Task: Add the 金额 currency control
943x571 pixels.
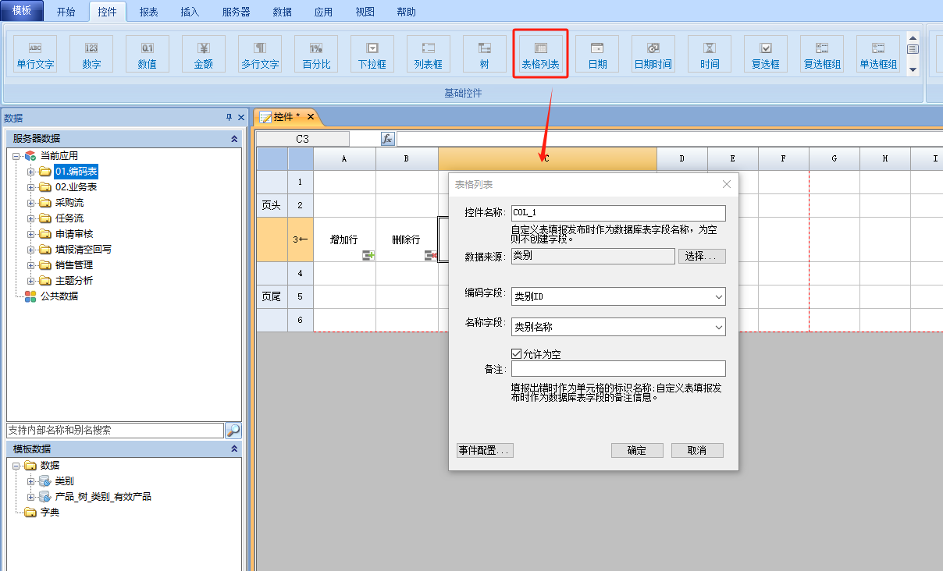Action: 203,55
